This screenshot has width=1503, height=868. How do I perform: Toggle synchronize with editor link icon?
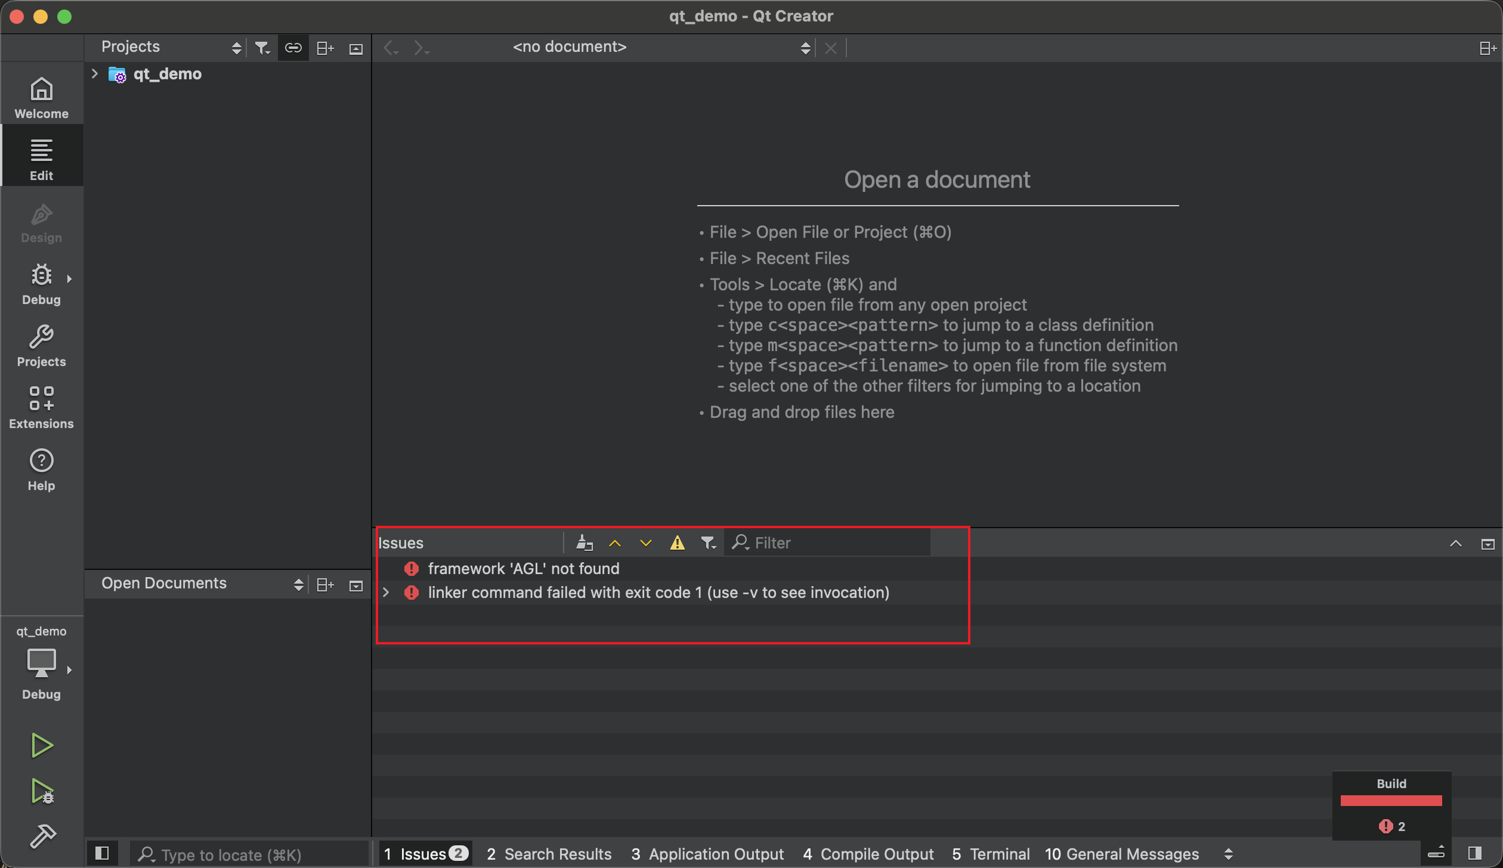coord(293,48)
